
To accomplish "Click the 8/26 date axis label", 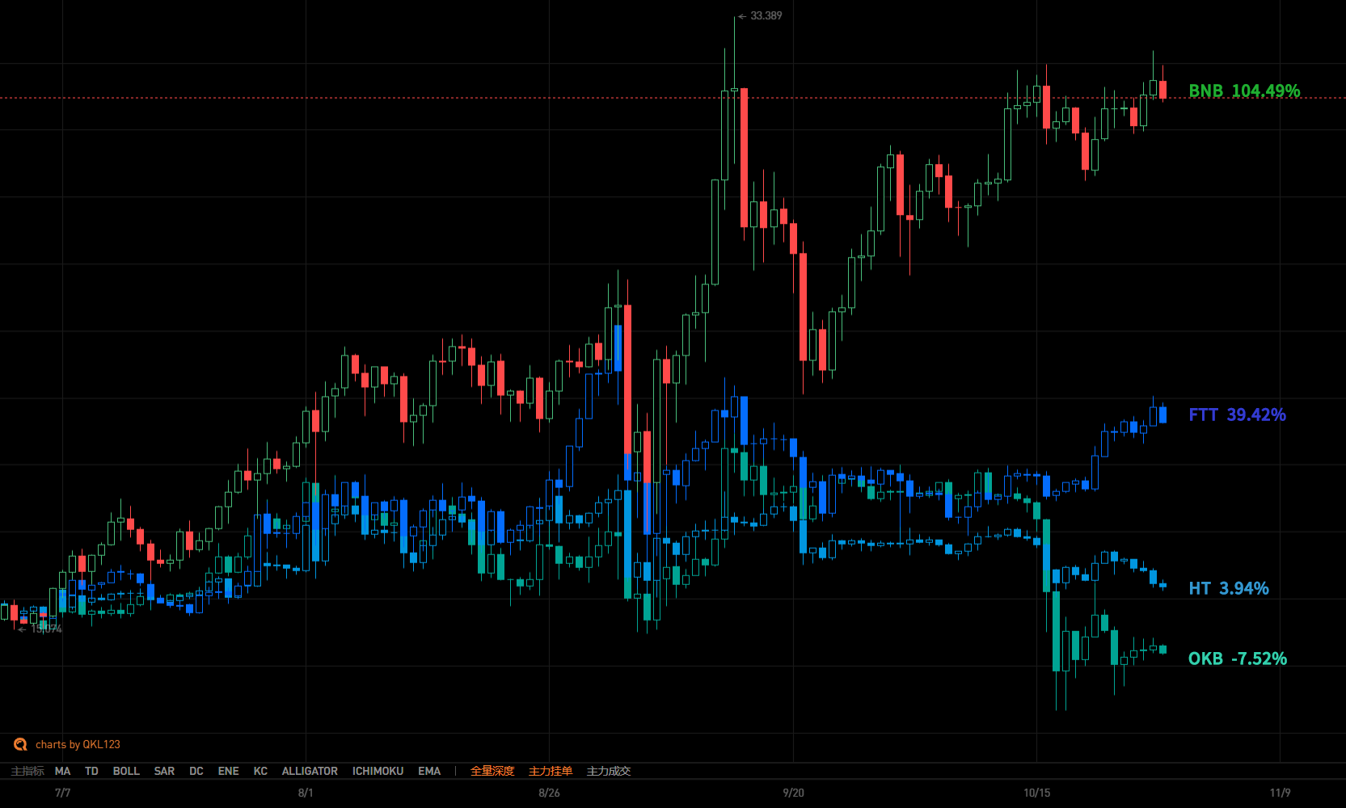I will pos(549,793).
